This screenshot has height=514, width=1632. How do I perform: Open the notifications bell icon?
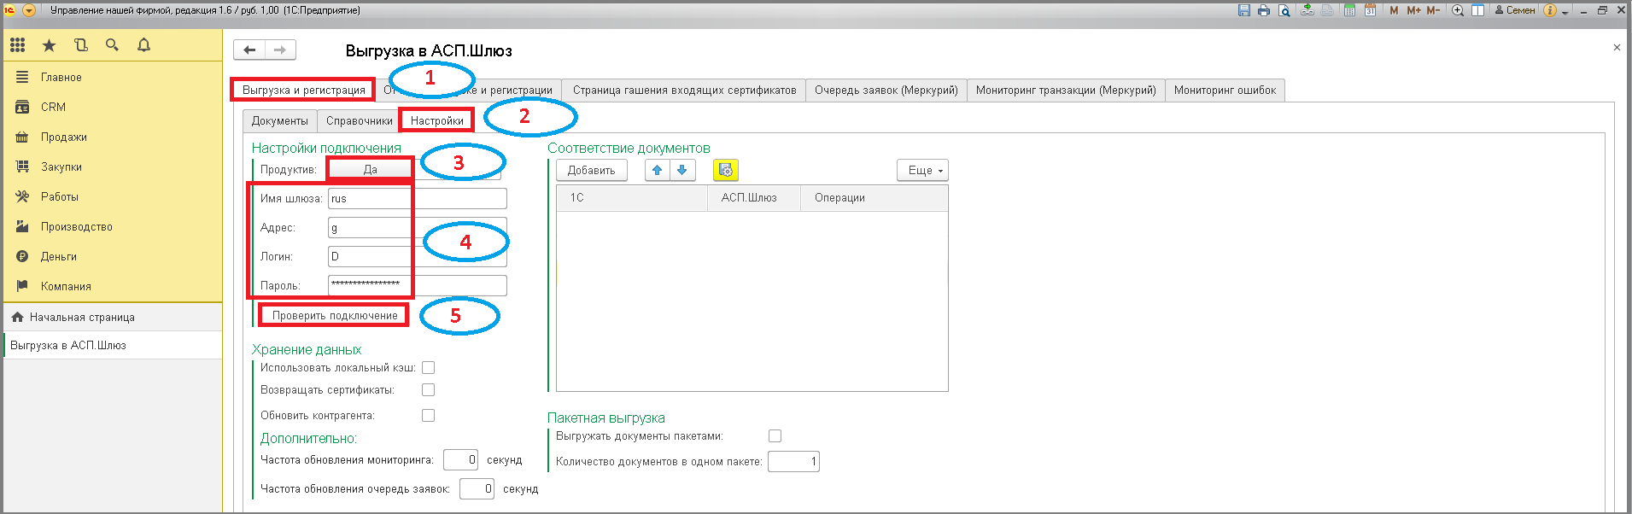pyautogui.click(x=143, y=45)
